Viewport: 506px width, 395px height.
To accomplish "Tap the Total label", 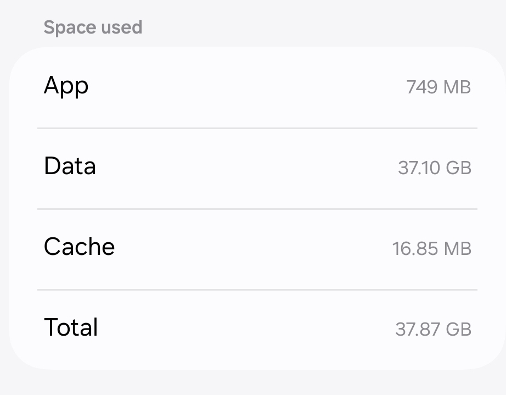I will 71,328.
